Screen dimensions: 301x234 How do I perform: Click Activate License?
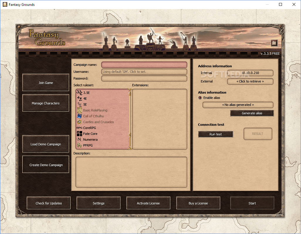(x=148, y=203)
